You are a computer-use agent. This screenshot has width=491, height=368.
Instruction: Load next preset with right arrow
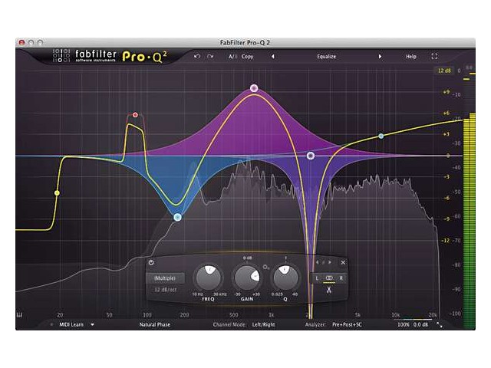click(x=380, y=56)
